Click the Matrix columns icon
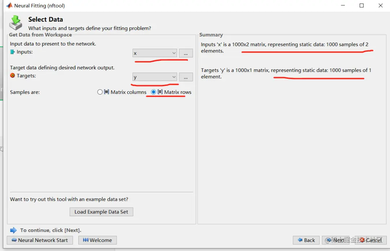This screenshot has height=251, width=390. click(x=107, y=92)
